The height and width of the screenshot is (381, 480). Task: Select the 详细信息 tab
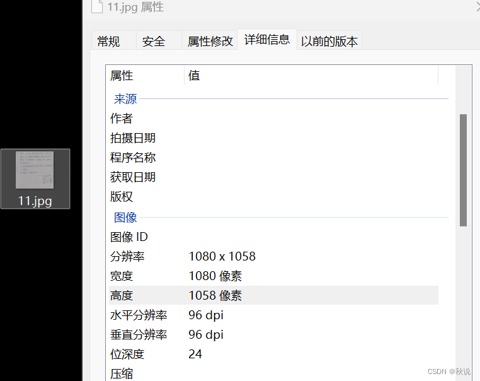(x=267, y=40)
